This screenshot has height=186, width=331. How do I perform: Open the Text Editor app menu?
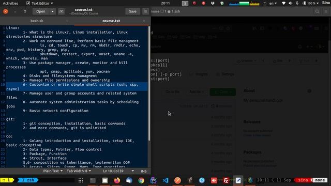pos(40,3)
